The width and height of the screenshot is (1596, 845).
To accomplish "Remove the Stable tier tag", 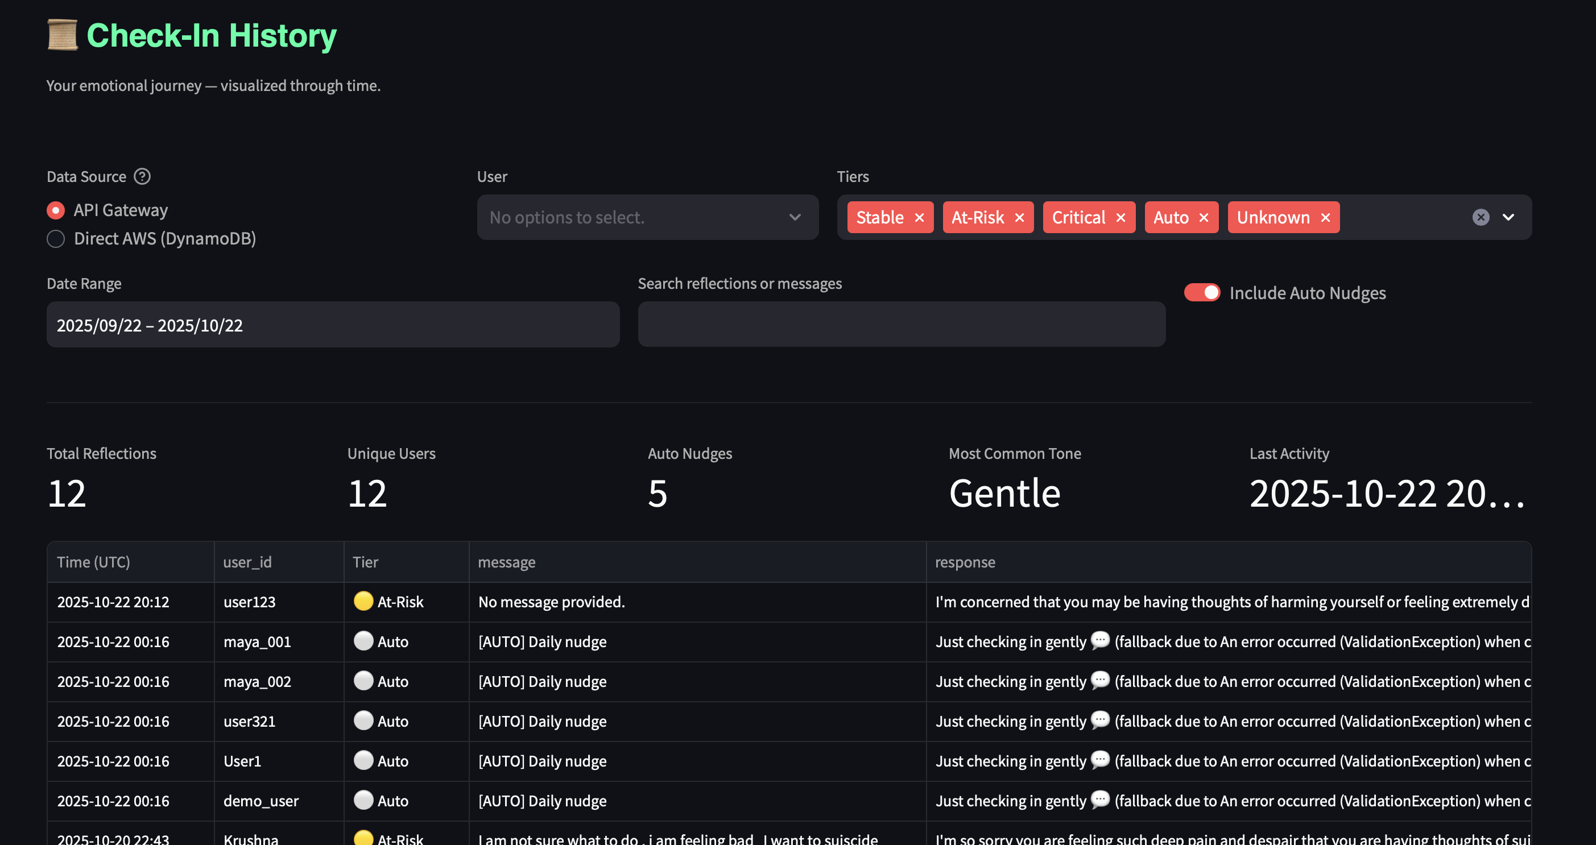I will pyautogui.click(x=919, y=217).
